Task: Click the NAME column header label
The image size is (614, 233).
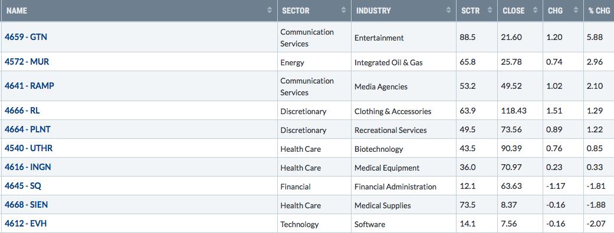Action: point(17,11)
